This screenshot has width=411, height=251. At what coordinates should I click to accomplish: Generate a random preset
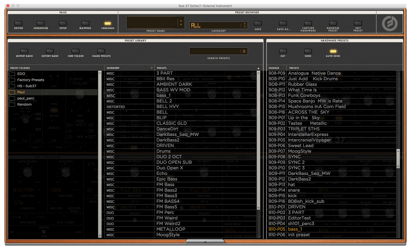coord(333,24)
